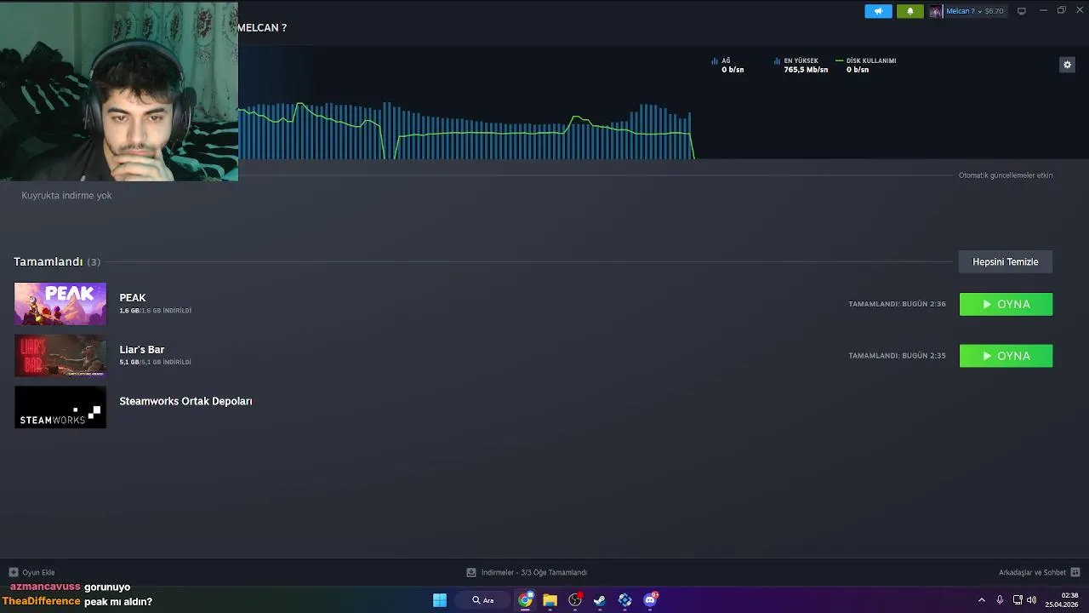Open Chrome from taskbar
The height and width of the screenshot is (613, 1089).
pos(525,600)
